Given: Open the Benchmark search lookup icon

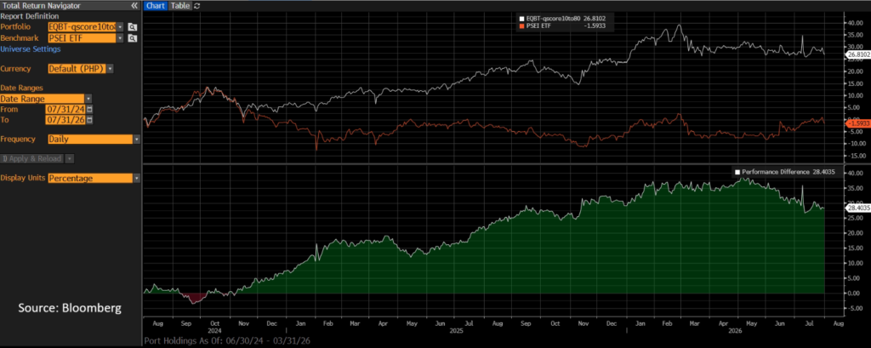Looking at the screenshot, I should click(132, 38).
